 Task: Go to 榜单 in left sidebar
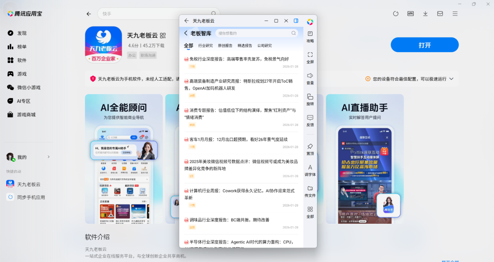click(21, 47)
